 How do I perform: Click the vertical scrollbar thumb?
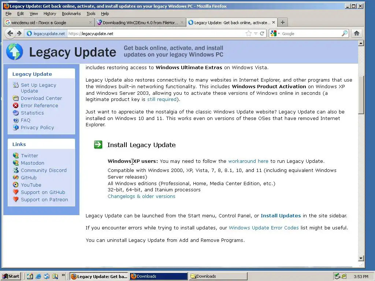click(x=361, y=95)
